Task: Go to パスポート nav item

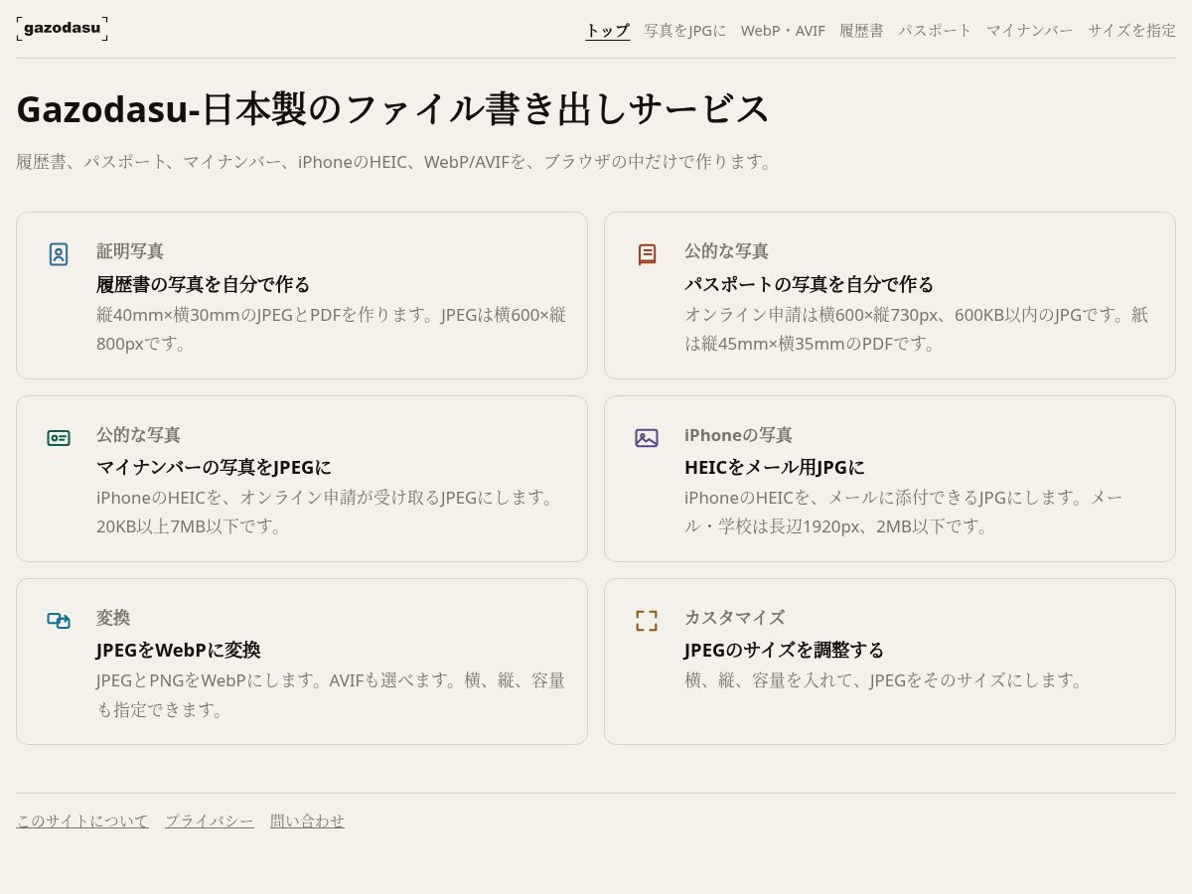Action: point(935,31)
